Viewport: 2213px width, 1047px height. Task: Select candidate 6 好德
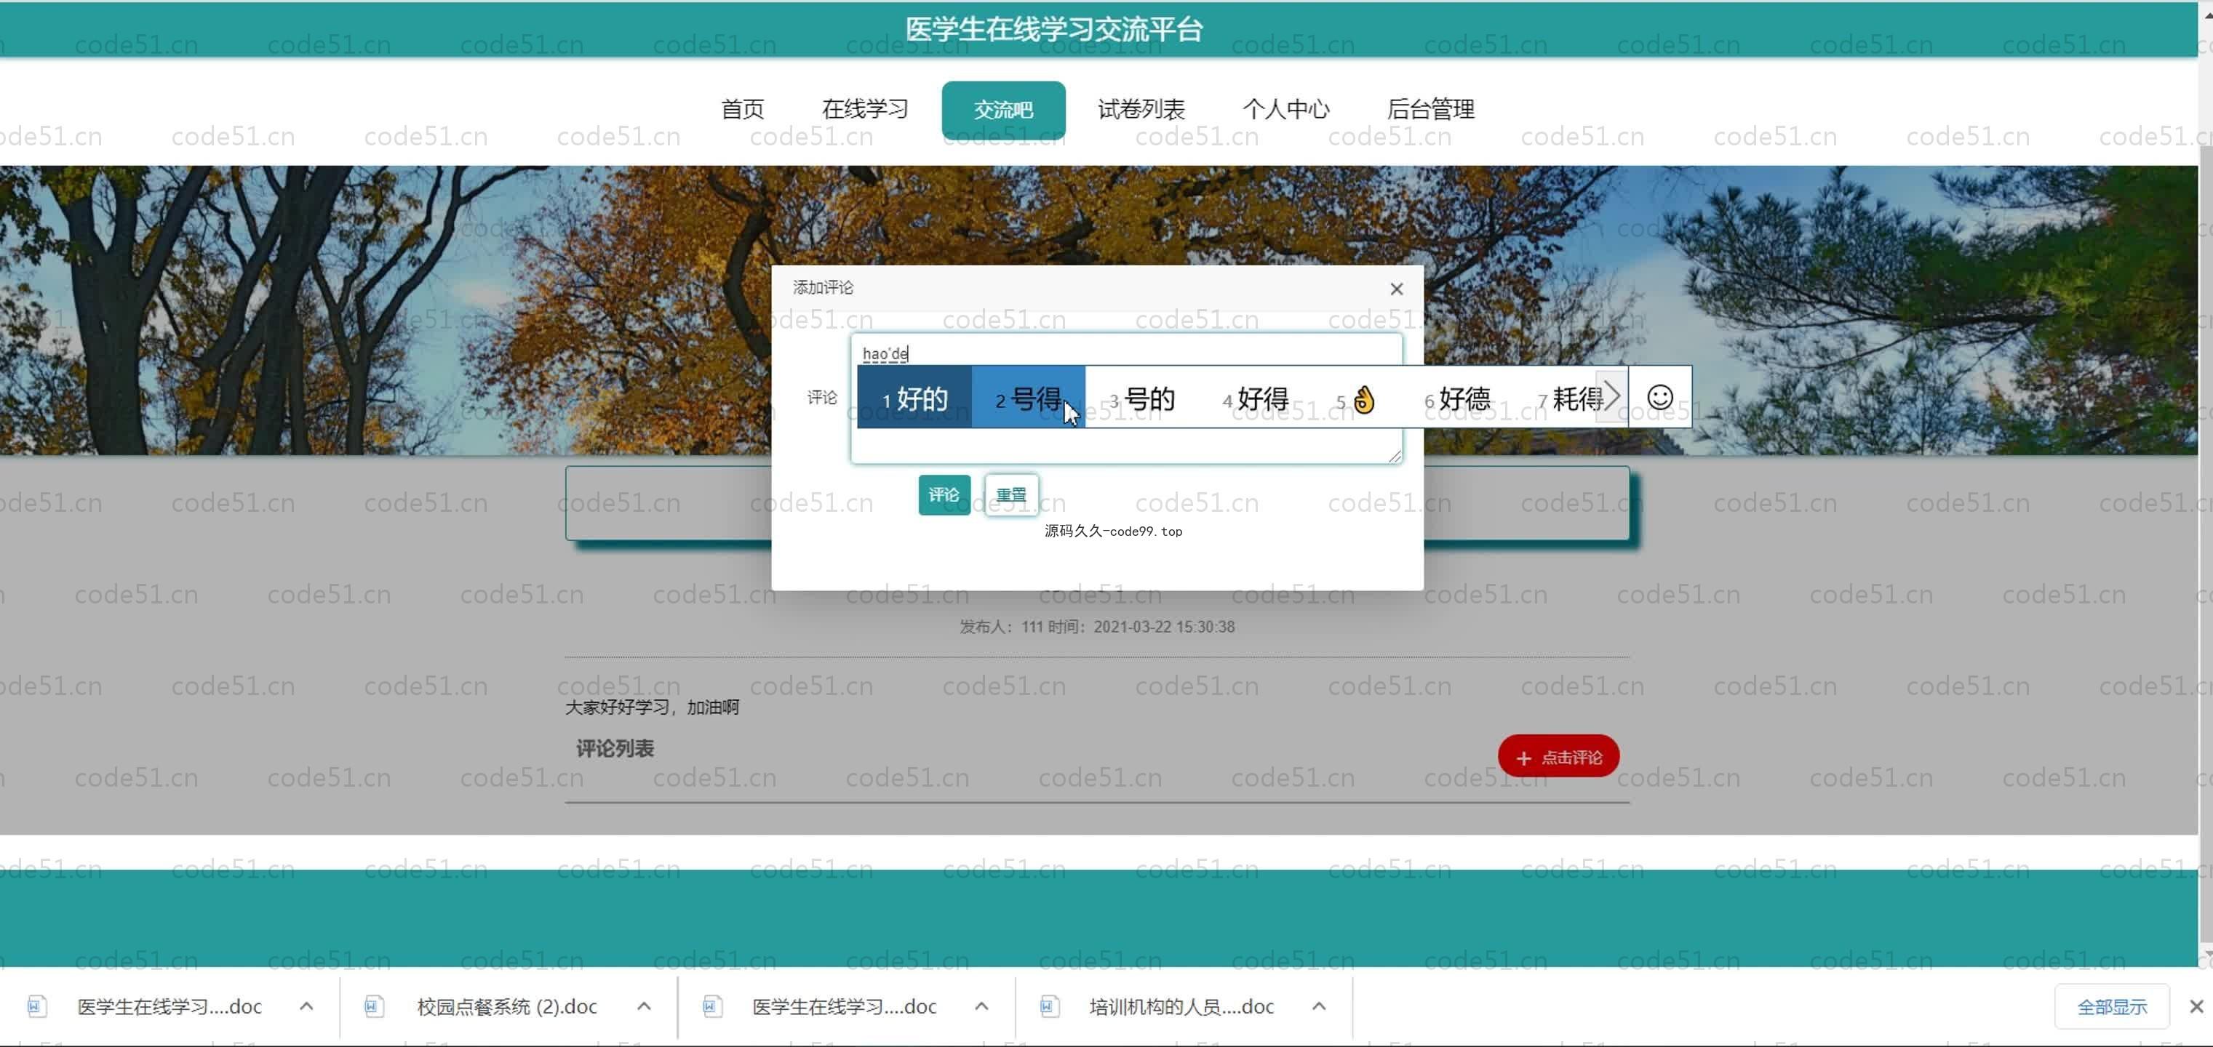(x=1457, y=398)
